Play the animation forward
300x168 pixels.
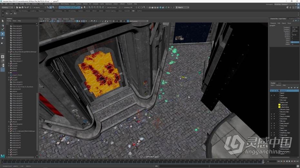[289, 161]
